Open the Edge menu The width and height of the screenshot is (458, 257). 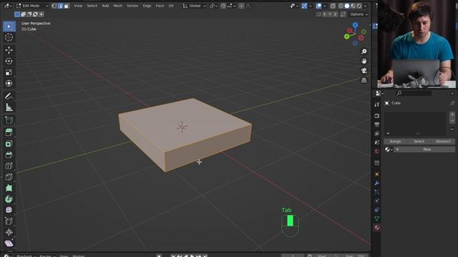click(147, 6)
